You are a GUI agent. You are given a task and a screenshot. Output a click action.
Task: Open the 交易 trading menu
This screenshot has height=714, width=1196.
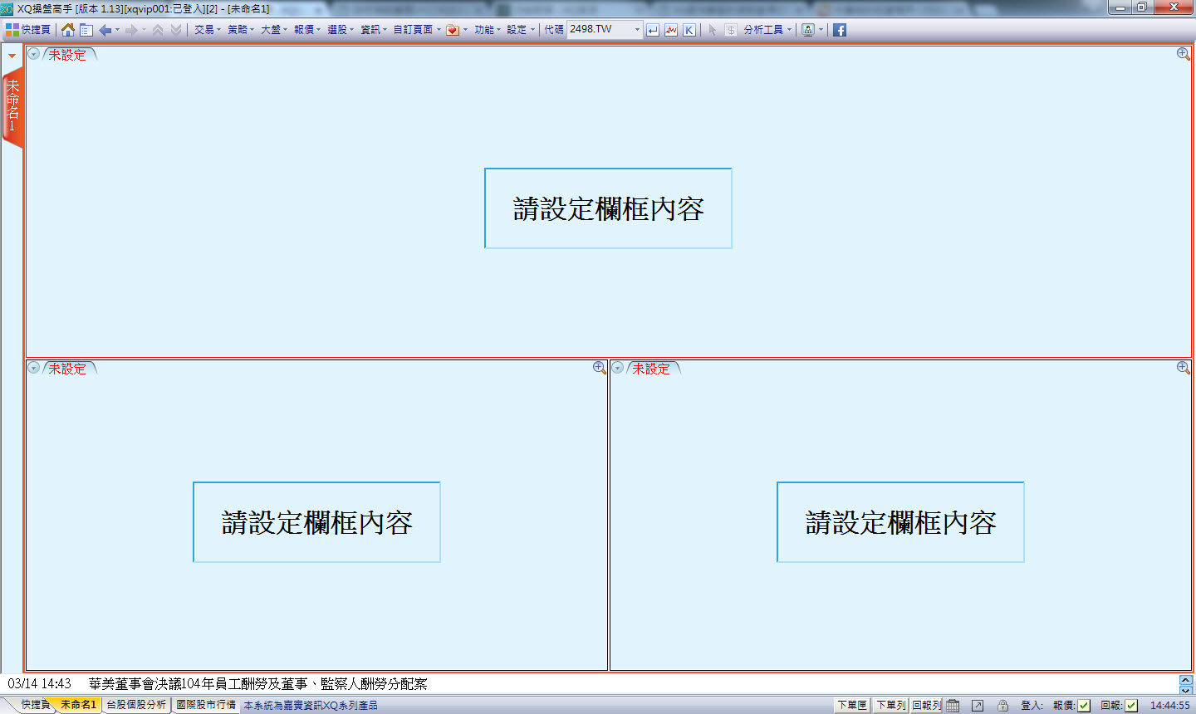coord(208,30)
